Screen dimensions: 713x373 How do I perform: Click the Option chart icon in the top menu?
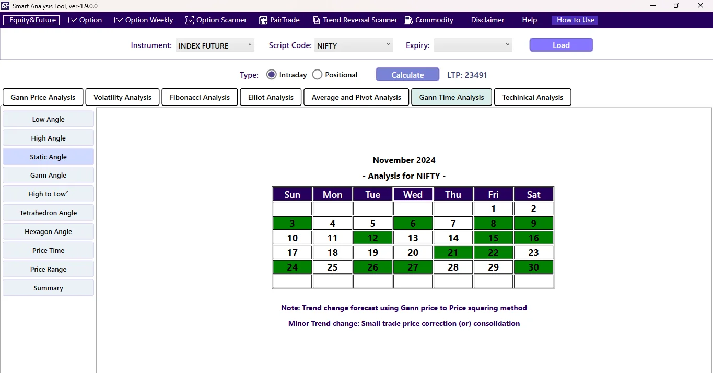(x=72, y=20)
